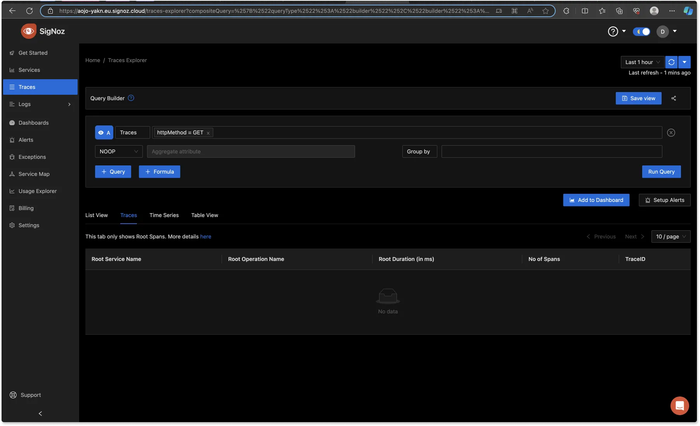The width and height of the screenshot is (700, 426).
Task: Open Exceptions in sidebar
Action: (40, 157)
